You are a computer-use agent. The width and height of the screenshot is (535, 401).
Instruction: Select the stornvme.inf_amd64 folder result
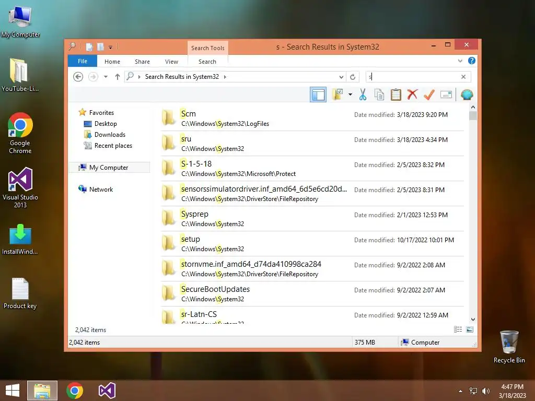(x=312, y=269)
